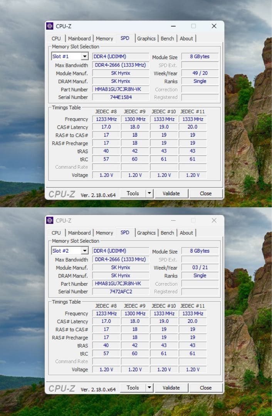This screenshot has height=416, width=272.
Task: Switch to Mainboard tab in the Slot #1 window
Action: [x=79, y=39]
